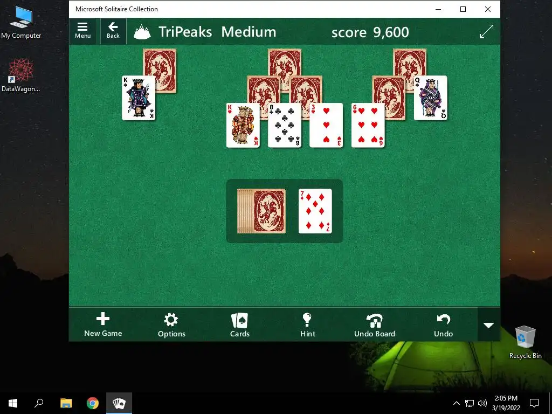
Task: Open the Recycle Bin icon
Action: tap(525, 342)
